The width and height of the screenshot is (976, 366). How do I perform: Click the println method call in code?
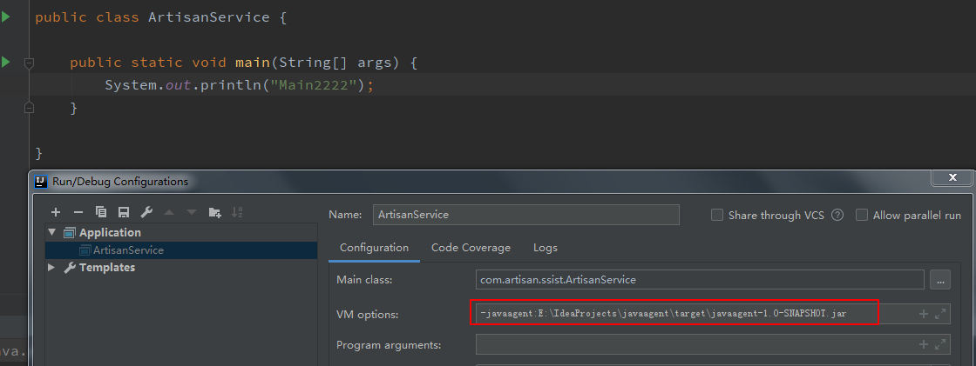[231, 84]
